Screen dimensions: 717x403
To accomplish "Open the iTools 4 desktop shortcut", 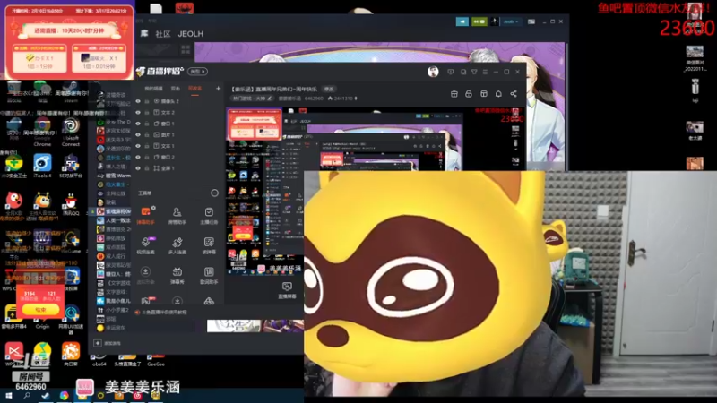I will tap(42, 166).
